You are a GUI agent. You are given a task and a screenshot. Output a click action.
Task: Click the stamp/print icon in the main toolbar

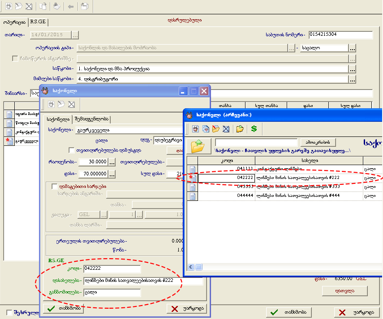(x=57, y=6)
